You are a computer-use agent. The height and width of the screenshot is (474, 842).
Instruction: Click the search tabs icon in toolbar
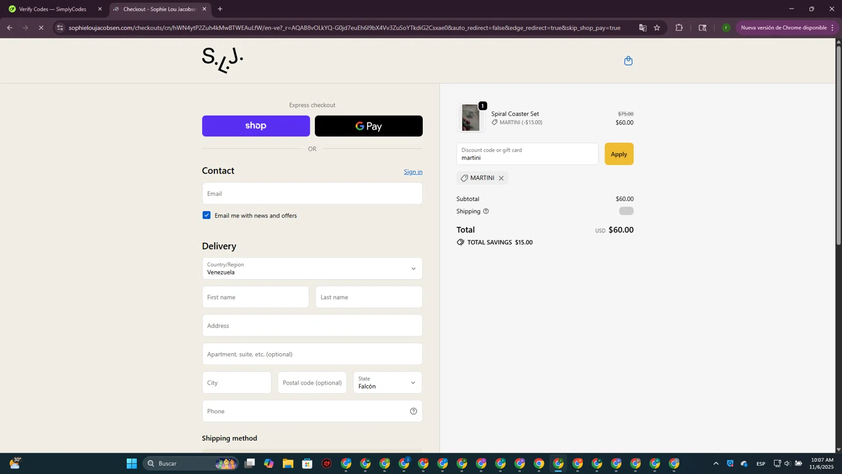pos(702,28)
